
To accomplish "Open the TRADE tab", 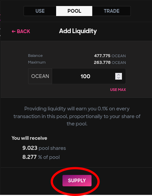I will coord(111,11).
